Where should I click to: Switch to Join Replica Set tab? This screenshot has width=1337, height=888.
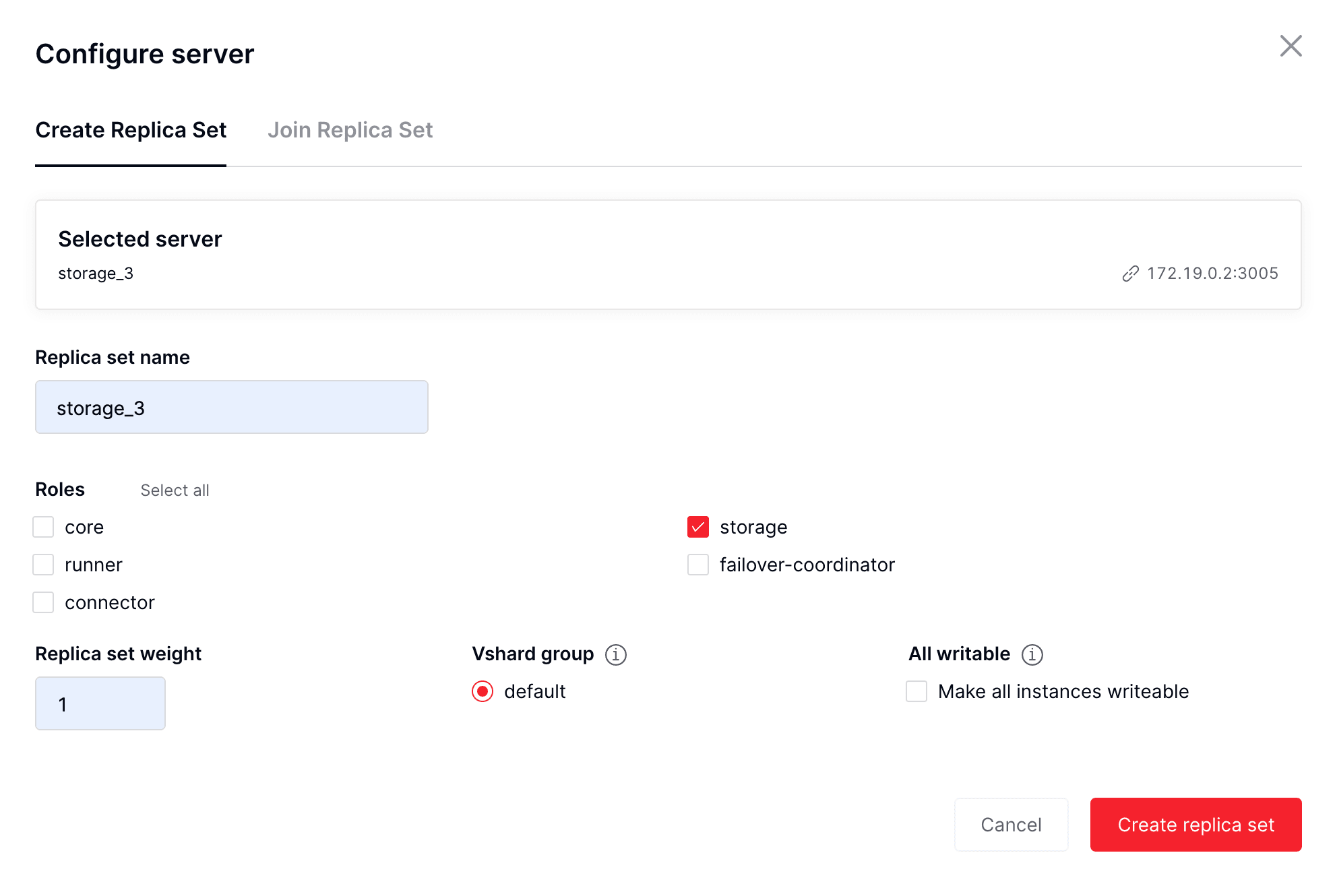point(350,130)
